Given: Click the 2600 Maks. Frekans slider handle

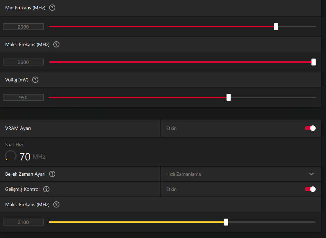Looking at the screenshot, I should (313, 62).
